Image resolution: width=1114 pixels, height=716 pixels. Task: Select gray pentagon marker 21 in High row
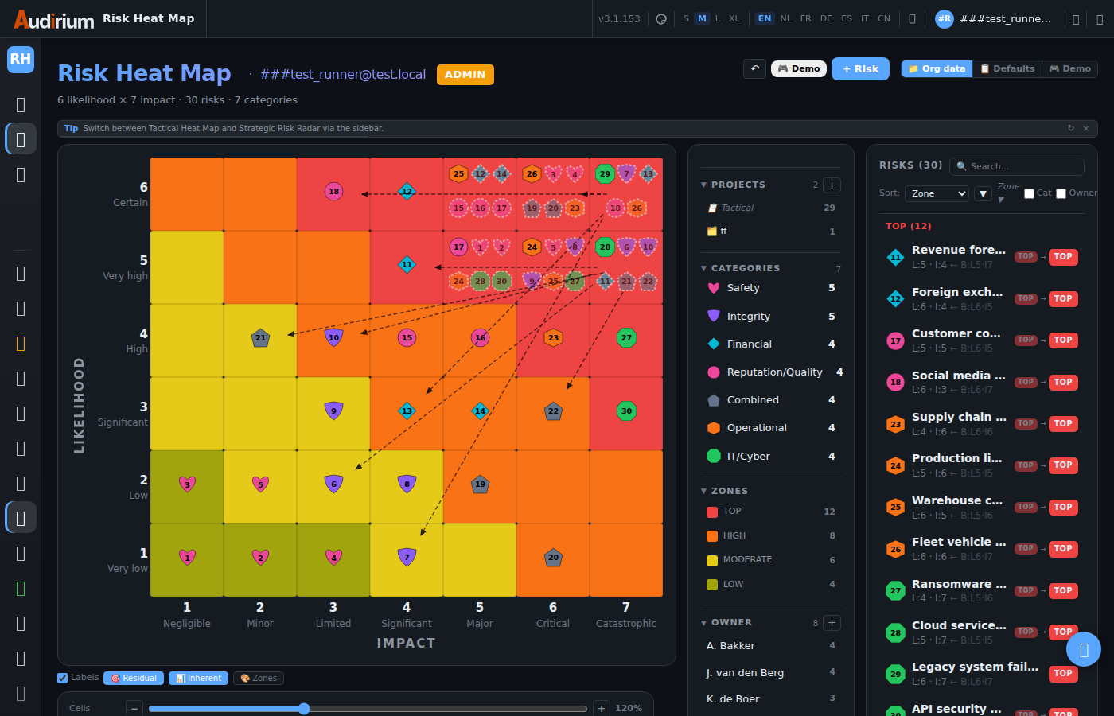(260, 337)
